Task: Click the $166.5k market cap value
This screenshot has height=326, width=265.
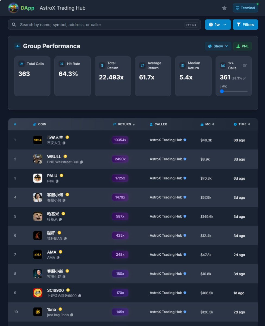Action: [x=207, y=293]
